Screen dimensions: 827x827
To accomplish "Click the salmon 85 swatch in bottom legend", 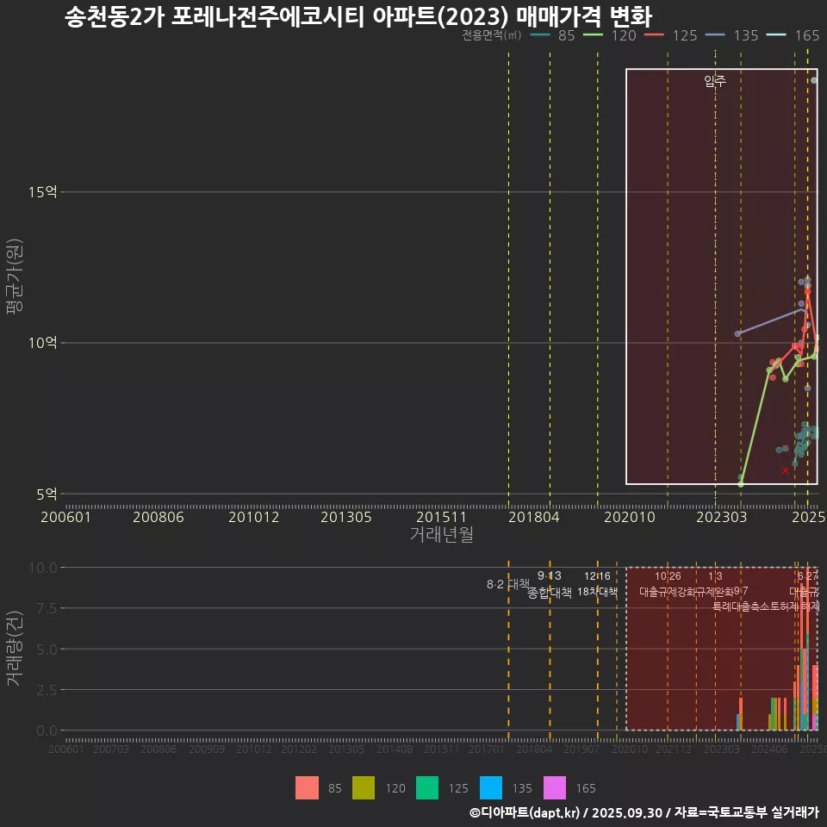I will pos(307,787).
